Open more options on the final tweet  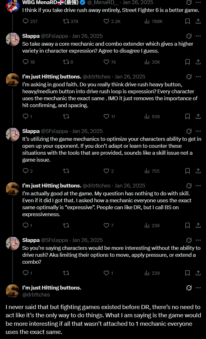tap(198, 288)
